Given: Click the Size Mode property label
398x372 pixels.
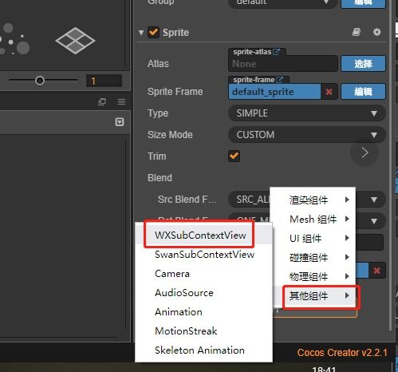Looking at the screenshot, I should [170, 135].
